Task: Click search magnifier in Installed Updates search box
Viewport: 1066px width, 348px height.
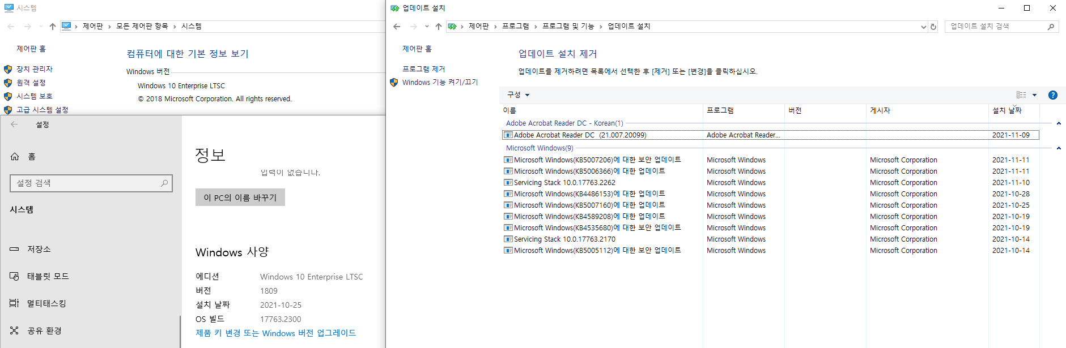Action: (1051, 27)
